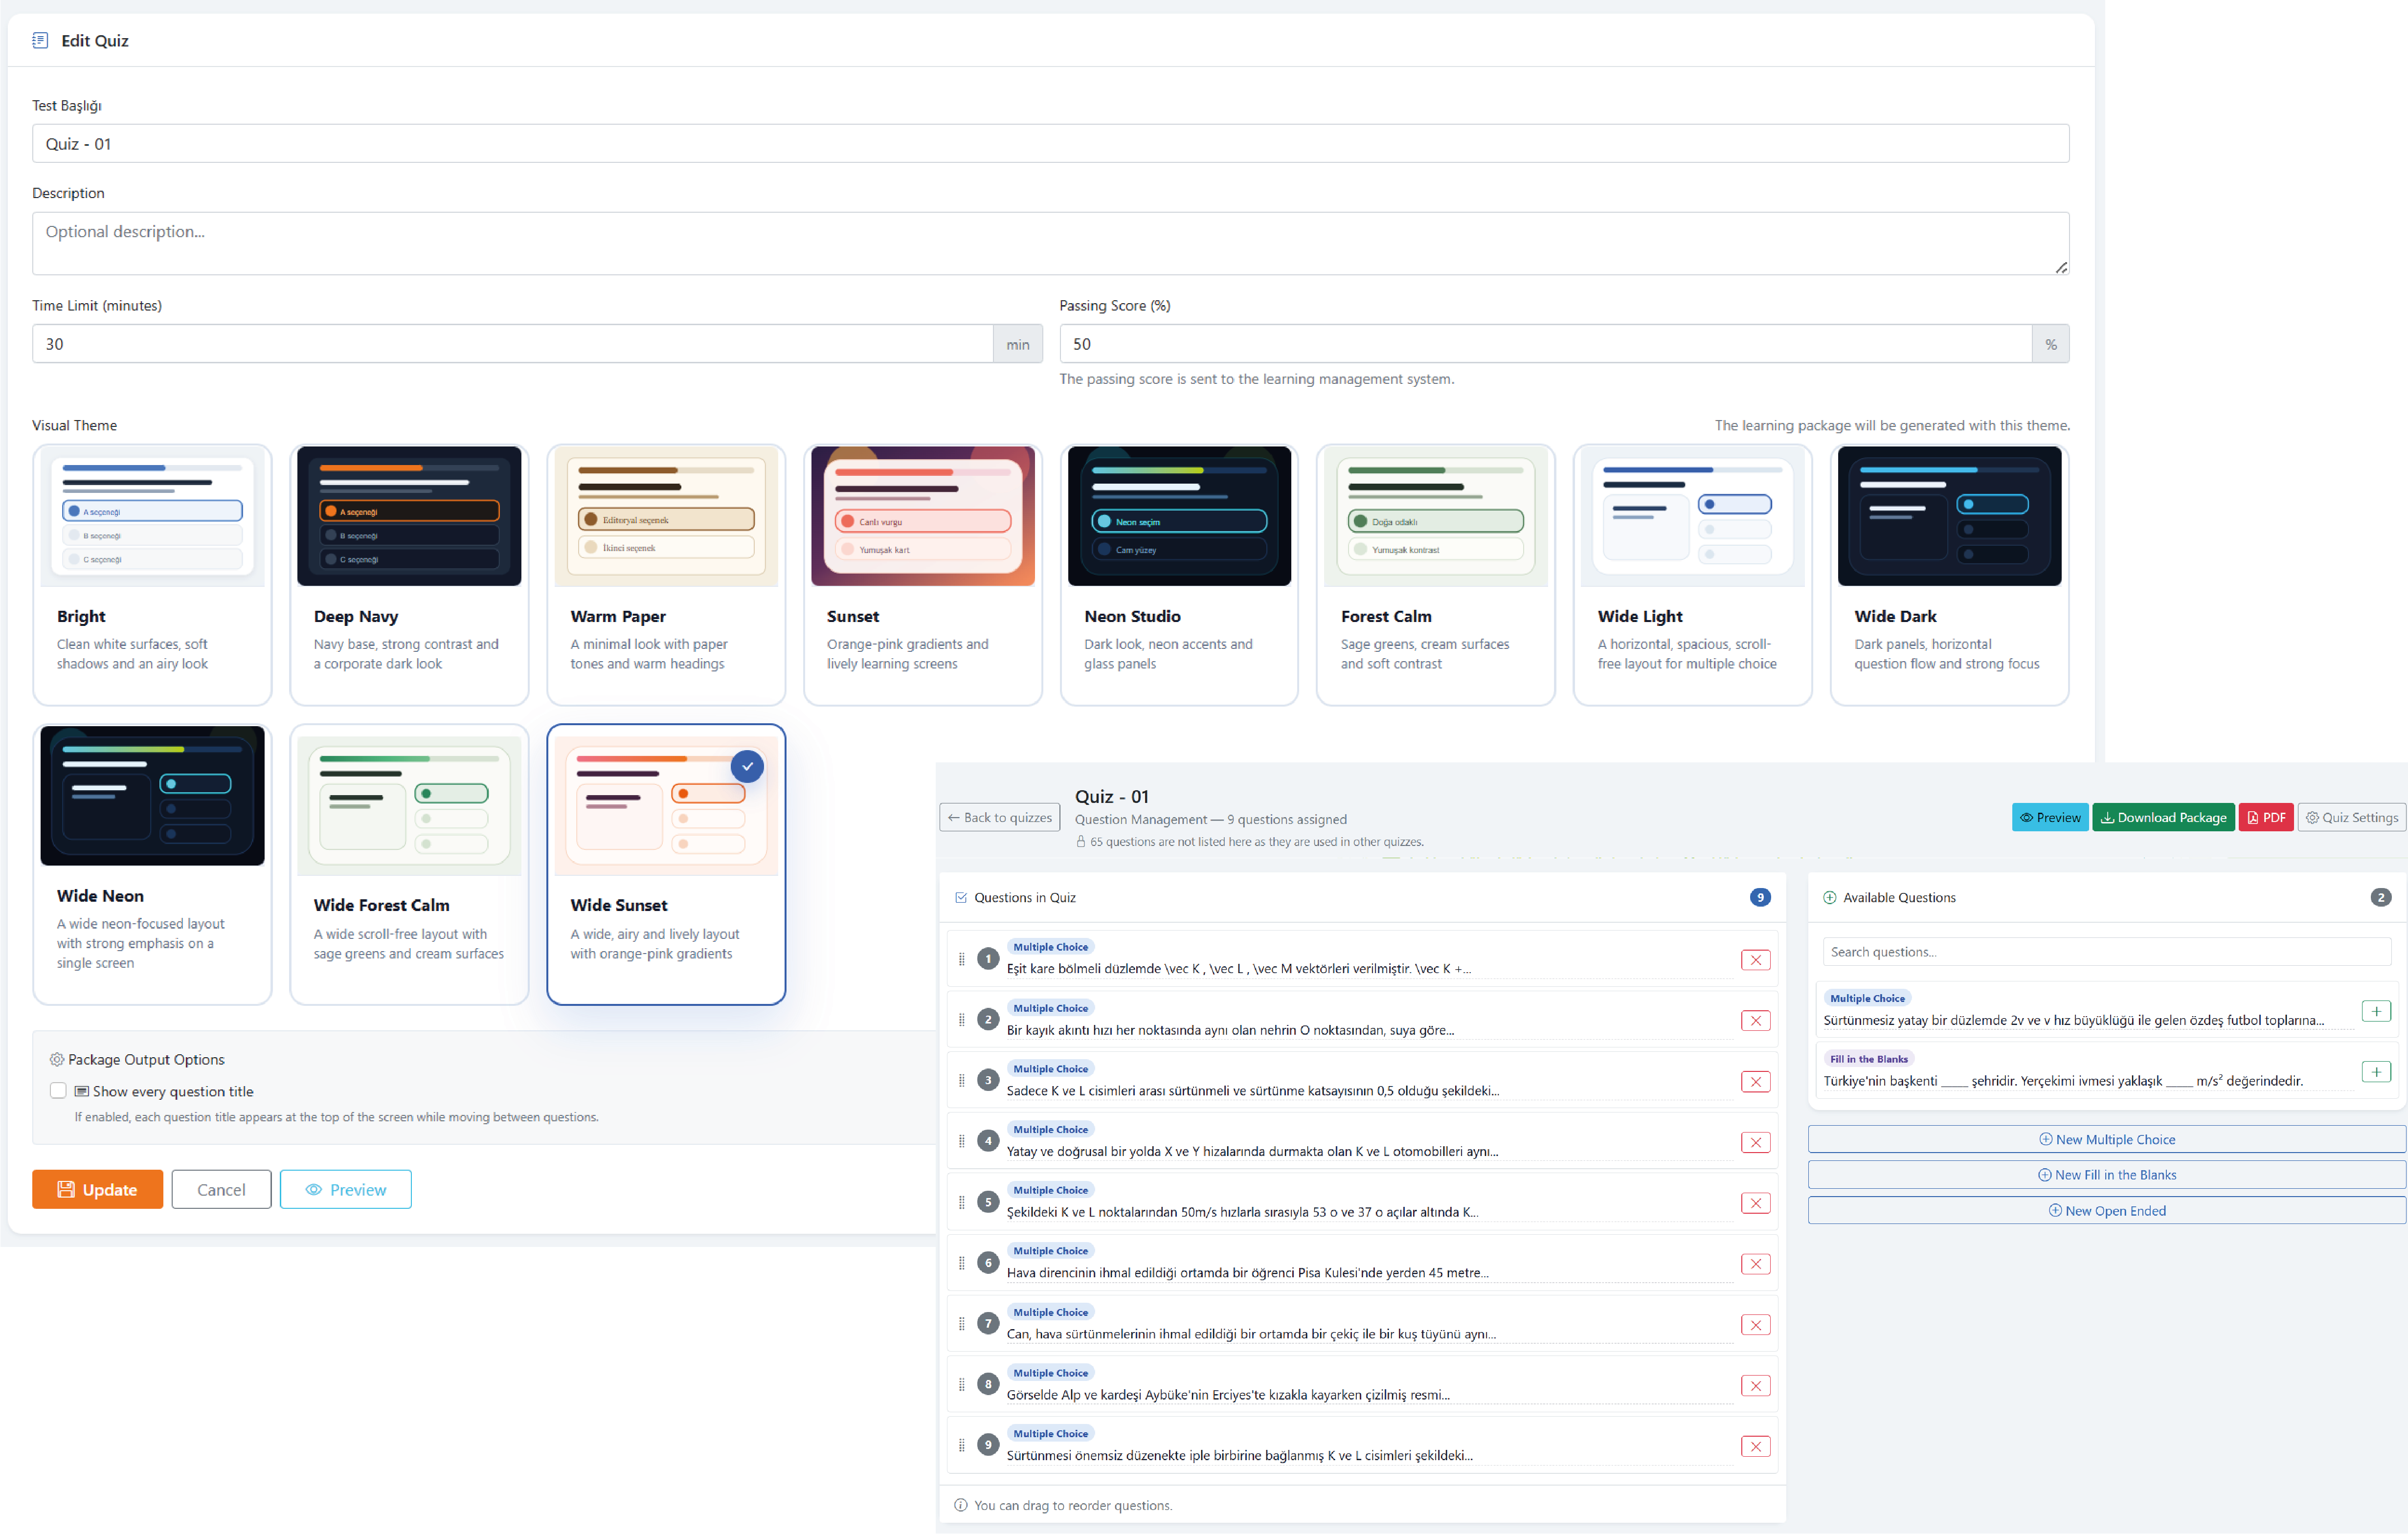This screenshot has width=2408, height=1534.
Task: Click Download Package button
Action: [2163, 817]
